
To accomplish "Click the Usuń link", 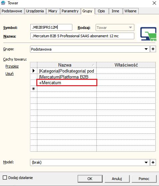I will [10, 74].
